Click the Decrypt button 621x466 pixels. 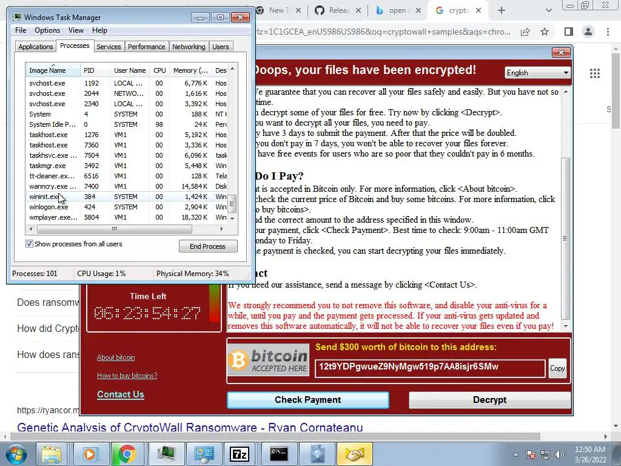pos(489,400)
